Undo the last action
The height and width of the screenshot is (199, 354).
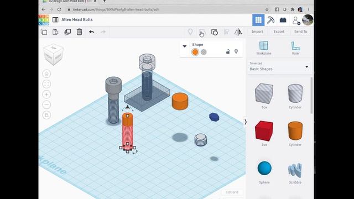[91, 32]
